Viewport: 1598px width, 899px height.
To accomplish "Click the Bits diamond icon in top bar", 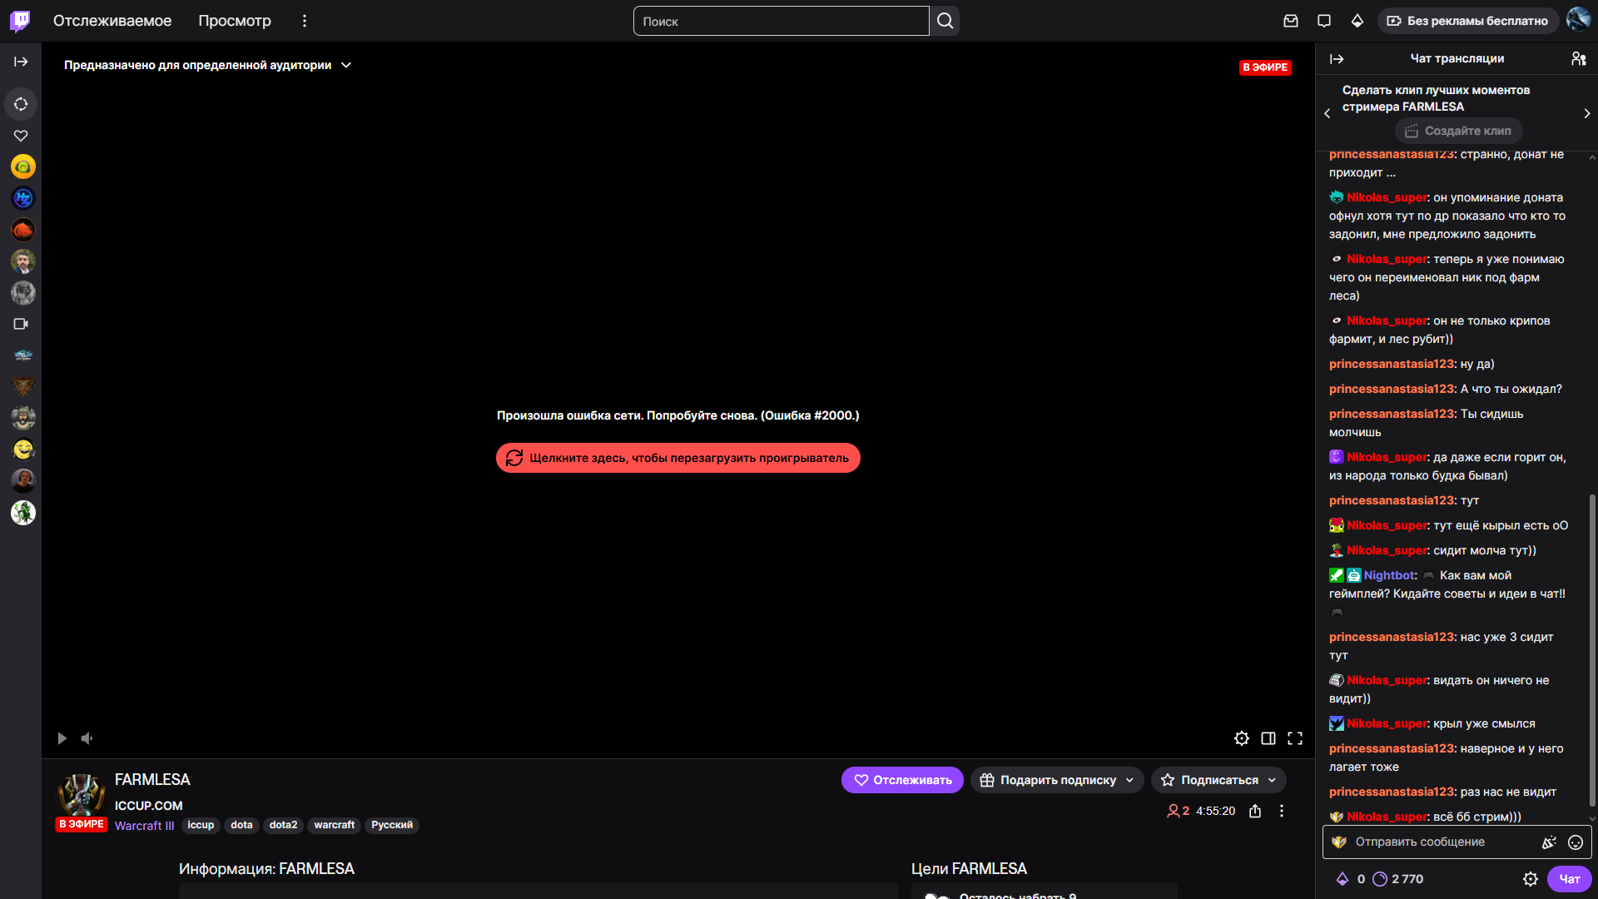I will pos(1357,21).
